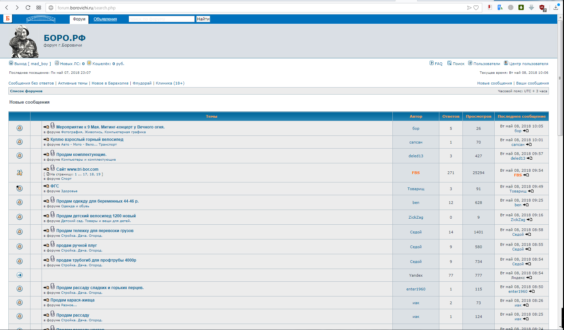Click the Найти search button
564x330 pixels.
[203, 19]
